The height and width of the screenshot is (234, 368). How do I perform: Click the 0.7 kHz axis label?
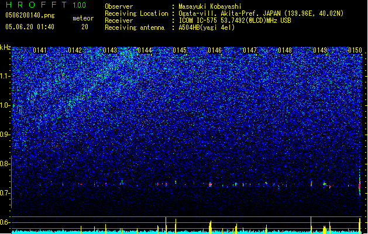(5, 193)
